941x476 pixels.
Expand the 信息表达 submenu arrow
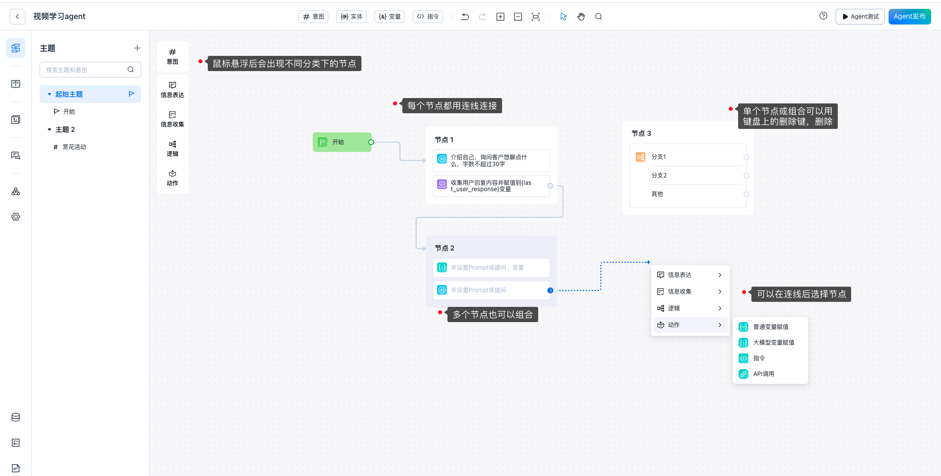point(719,275)
